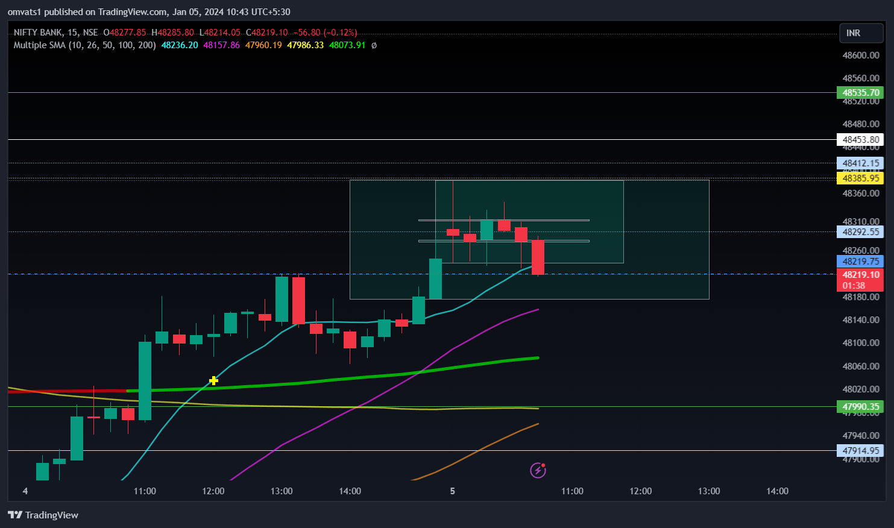Click the green 48535.70 price label
894x528 pixels.
tap(860, 93)
